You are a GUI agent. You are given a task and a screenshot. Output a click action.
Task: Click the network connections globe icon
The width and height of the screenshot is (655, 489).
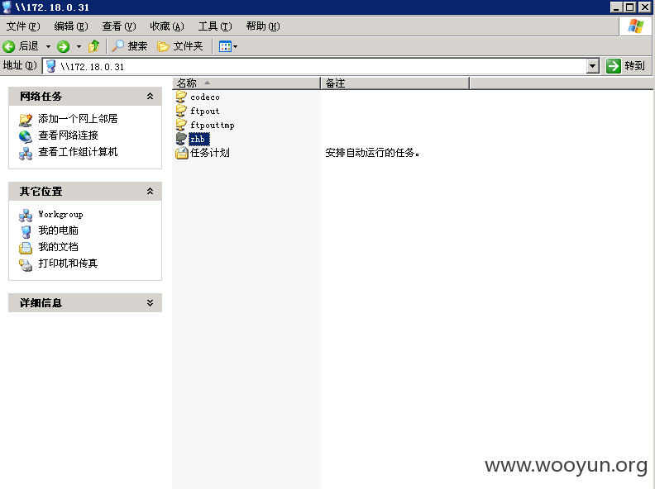tap(26, 136)
